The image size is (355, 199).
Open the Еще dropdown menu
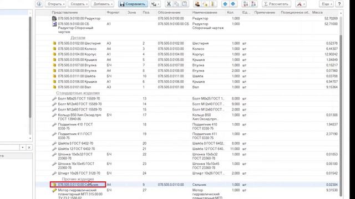point(326,4)
